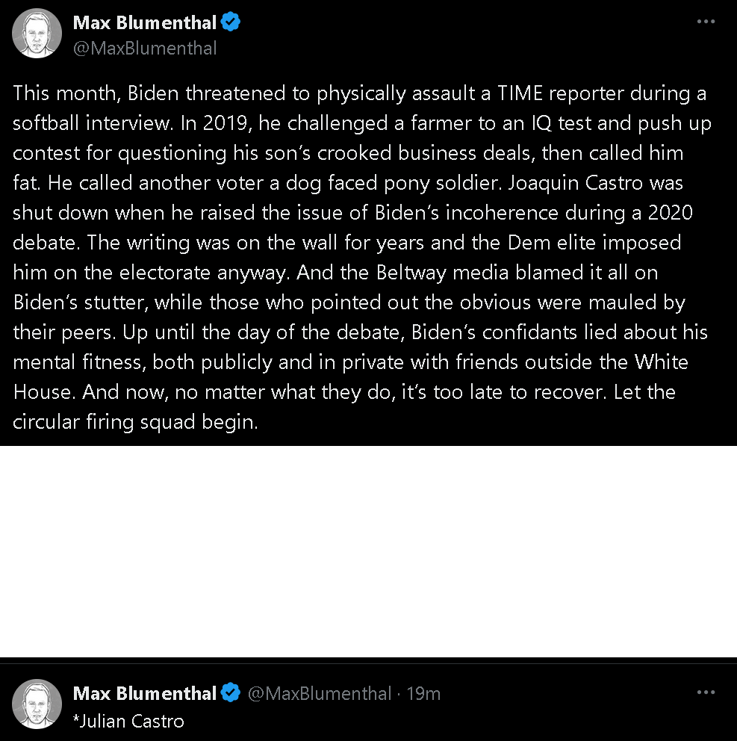The width and height of the screenshot is (737, 741).
Task: Click the blank white media area
Action: point(369,551)
